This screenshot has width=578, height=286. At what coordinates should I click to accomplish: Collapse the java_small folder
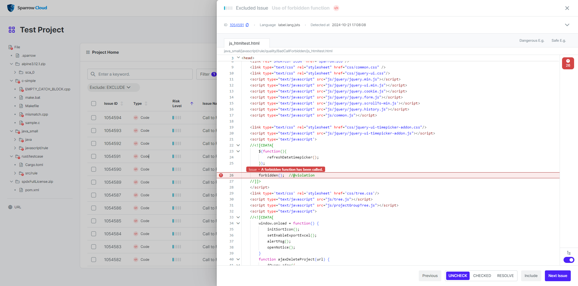[x=11, y=131]
